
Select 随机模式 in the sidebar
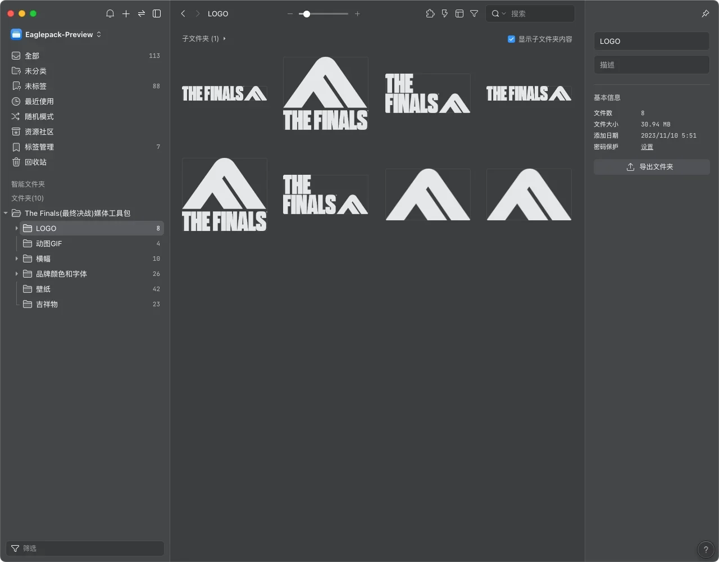(39, 116)
